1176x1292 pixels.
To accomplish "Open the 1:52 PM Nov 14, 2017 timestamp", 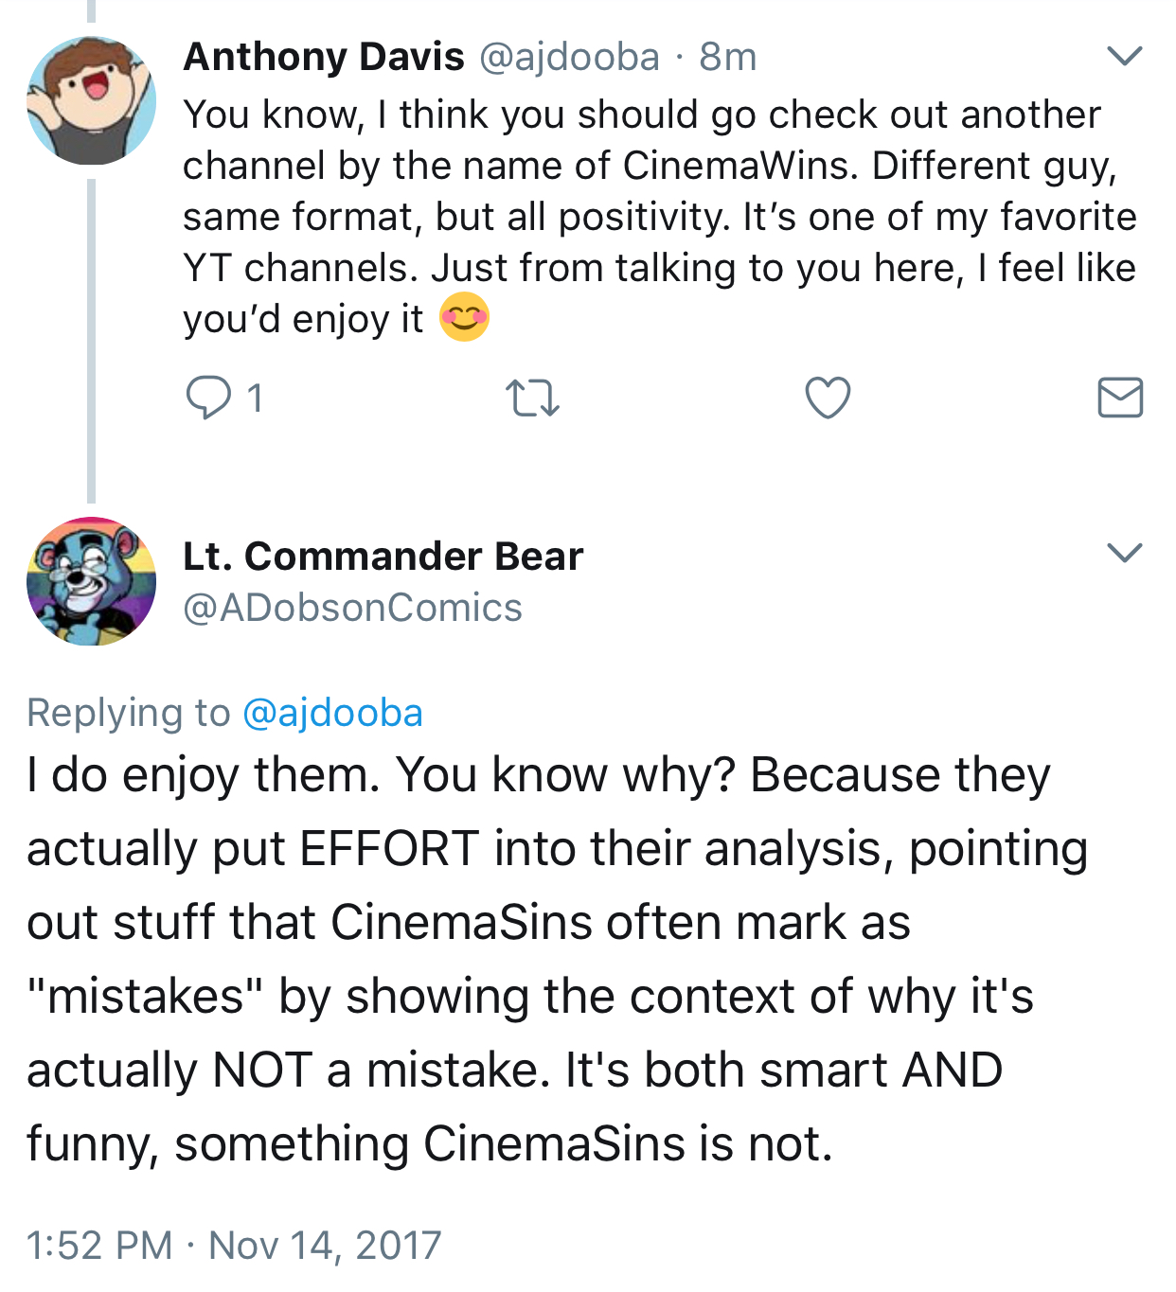I will pos(234,1245).
